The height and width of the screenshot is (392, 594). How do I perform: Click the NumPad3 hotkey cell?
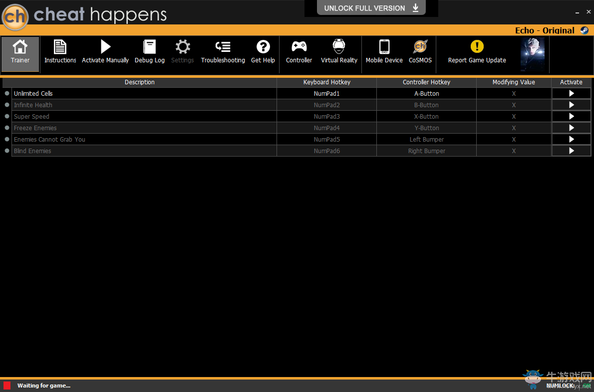[x=327, y=116]
